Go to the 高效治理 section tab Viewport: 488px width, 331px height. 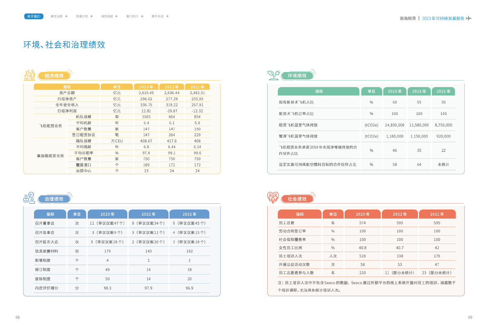click(57, 16)
